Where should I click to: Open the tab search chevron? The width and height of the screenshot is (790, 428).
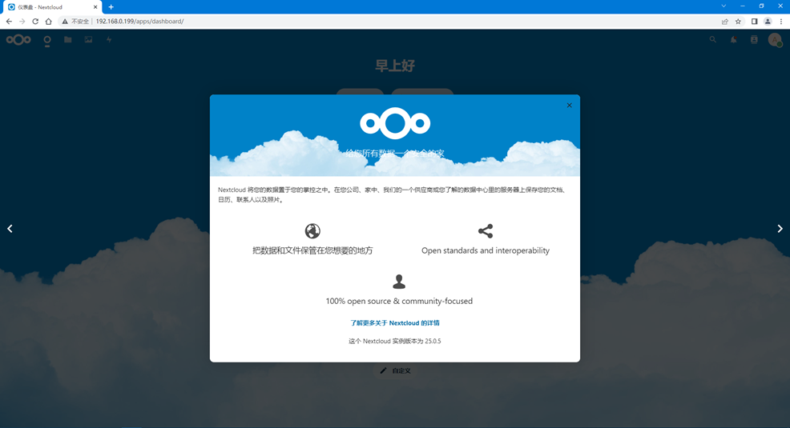point(723,6)
